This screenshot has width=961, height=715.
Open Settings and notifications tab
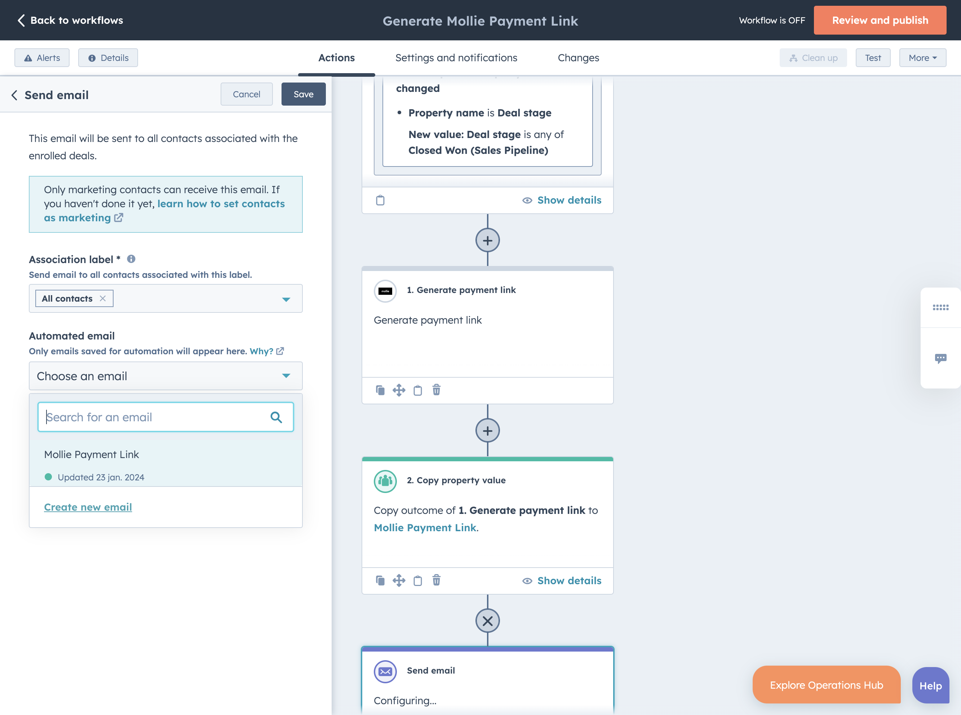[x=456, y=58]
